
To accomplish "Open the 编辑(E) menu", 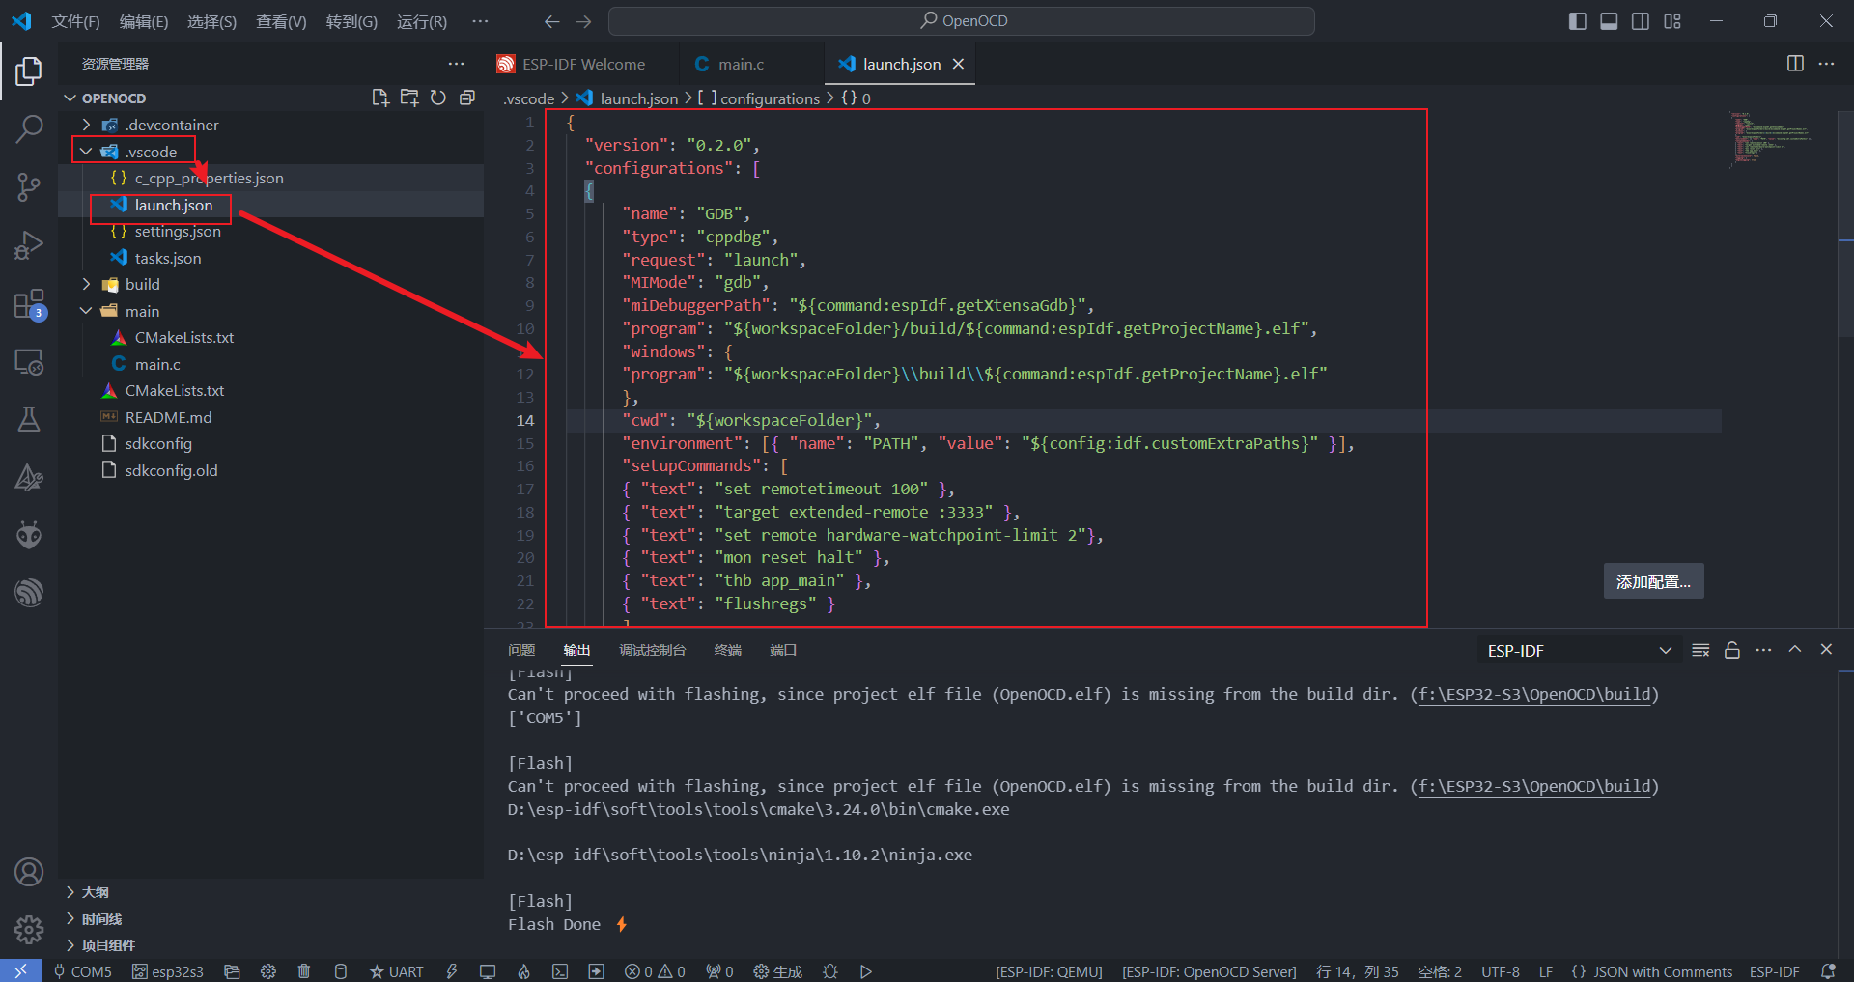I will click(144, 21).
